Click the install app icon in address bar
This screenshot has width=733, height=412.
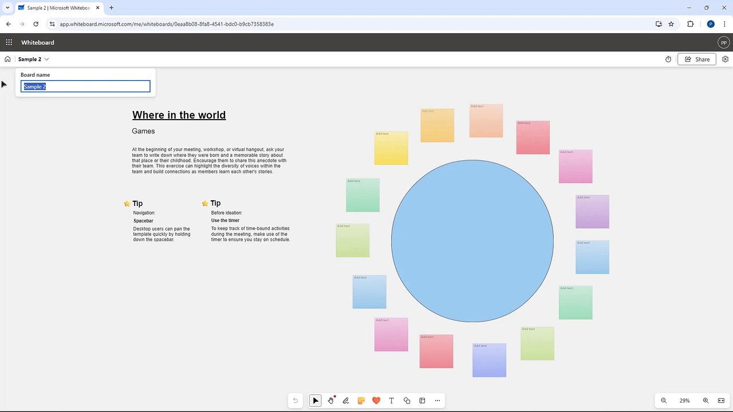pyautogui.click(x=659, y=24)
